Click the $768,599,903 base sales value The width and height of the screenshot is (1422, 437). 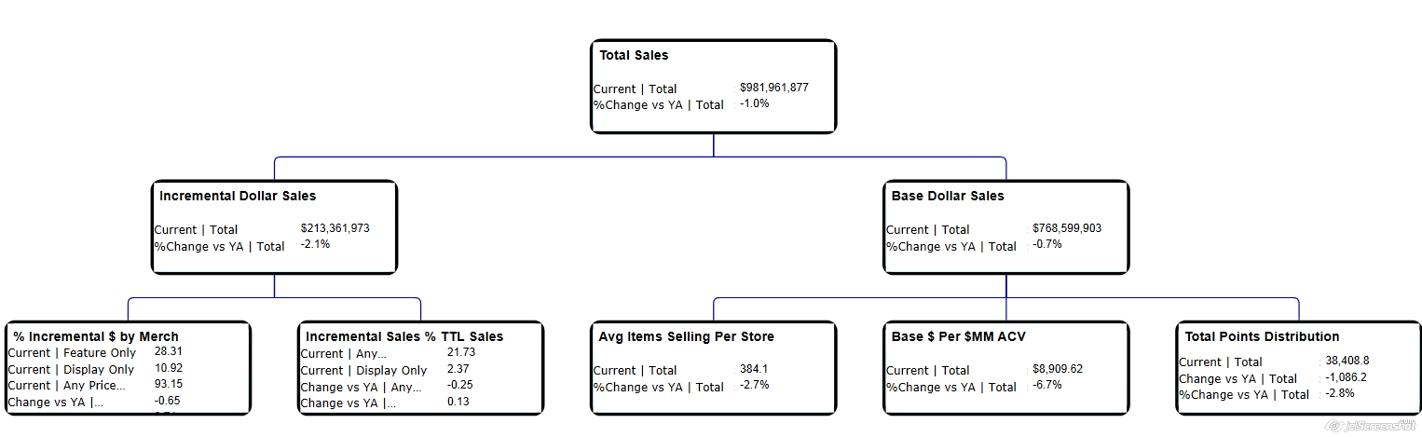[1067, 228]
